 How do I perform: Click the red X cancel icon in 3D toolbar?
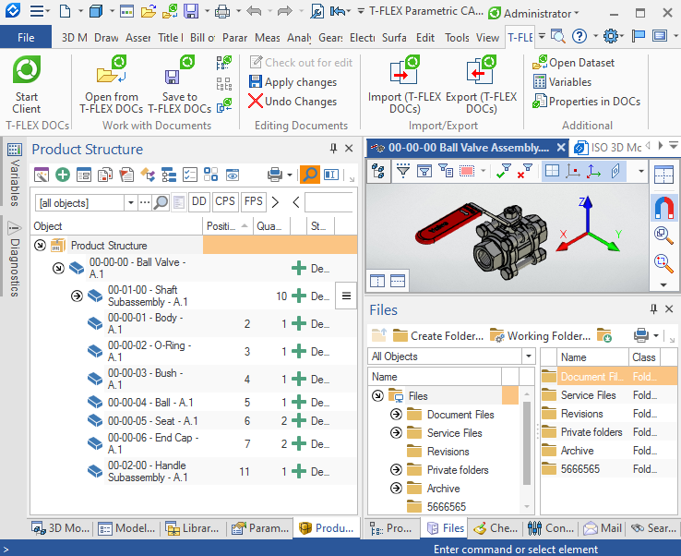point(525,171)
